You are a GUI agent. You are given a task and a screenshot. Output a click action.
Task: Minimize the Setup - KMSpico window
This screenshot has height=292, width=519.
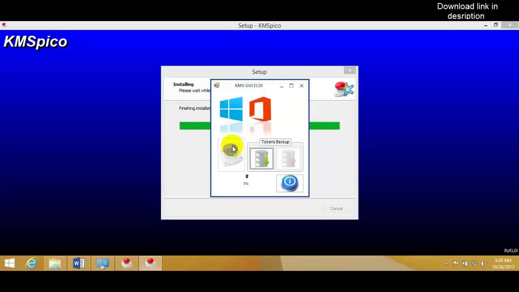click(x=486, y=25)
